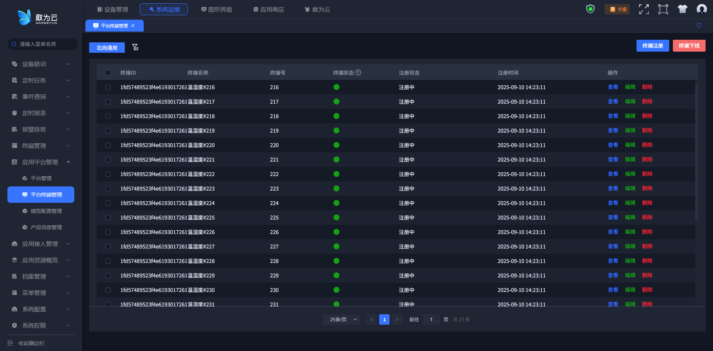Click the menu name search field
Image resolution: width=713 pixels, height=351 pixels.
(x=43, y=44)
